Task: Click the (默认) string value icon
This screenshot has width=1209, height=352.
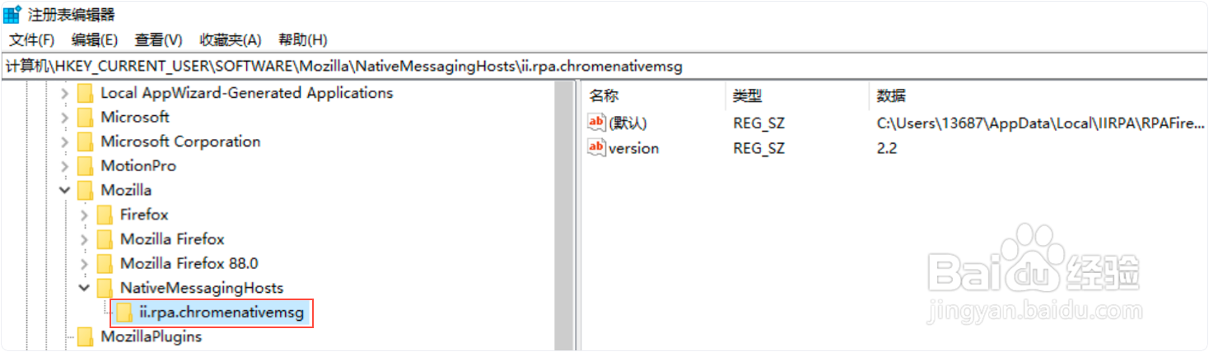Action: (x=596, y=123)
